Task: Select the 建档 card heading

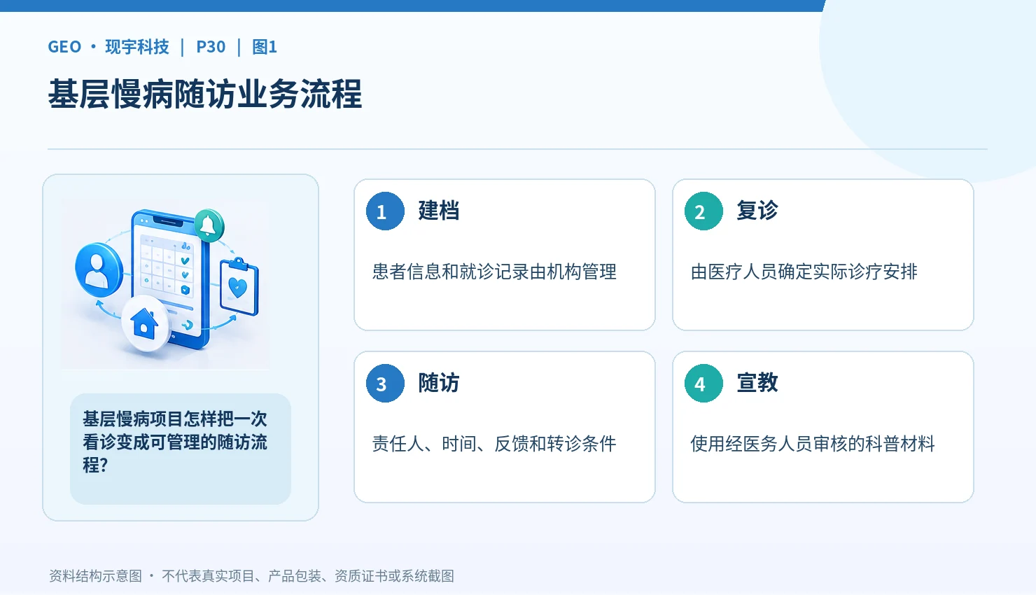Action: coord(439,211)
